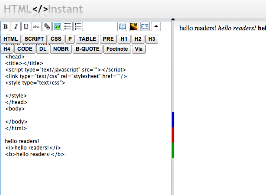Apply italic formatting icon

16,26
